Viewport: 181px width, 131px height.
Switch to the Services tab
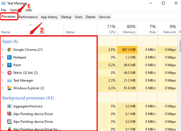click(x=105, y=17)
